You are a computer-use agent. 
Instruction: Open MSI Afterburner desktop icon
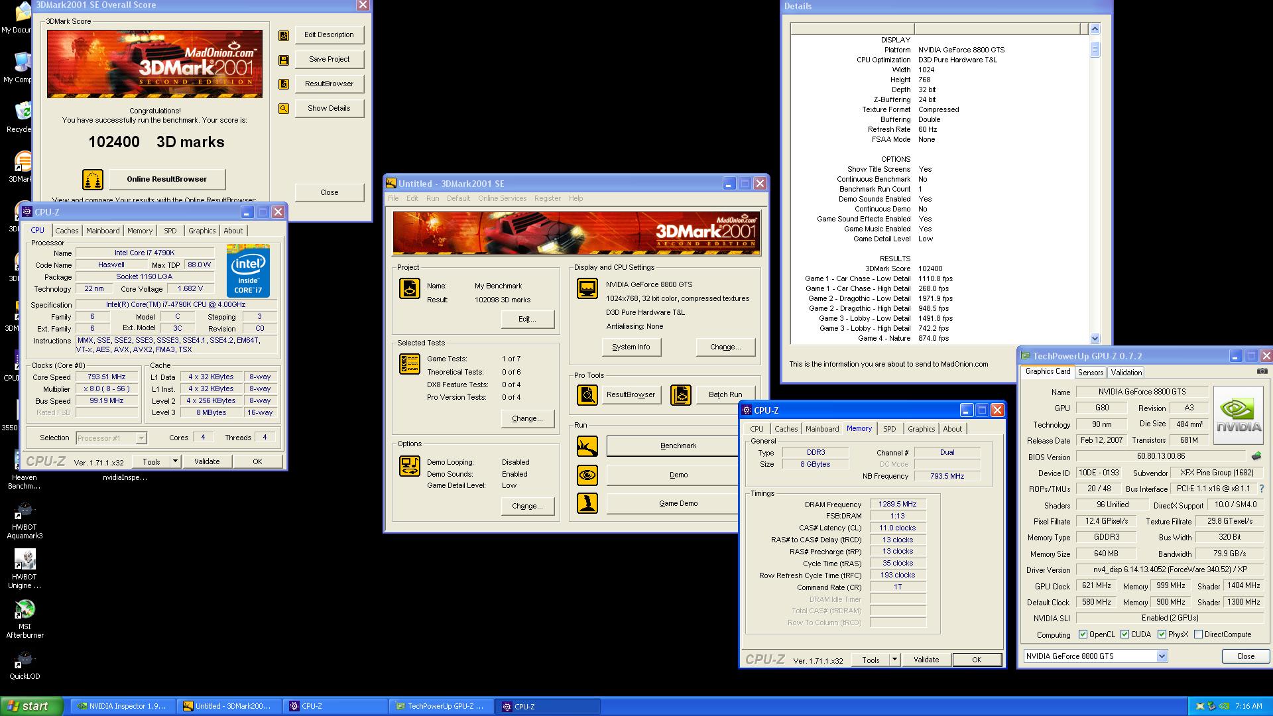point(25,618)
